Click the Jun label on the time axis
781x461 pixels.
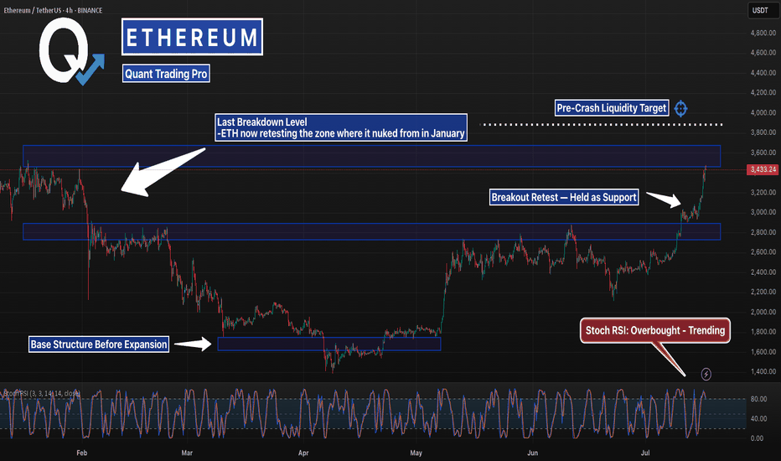point(532,453)
